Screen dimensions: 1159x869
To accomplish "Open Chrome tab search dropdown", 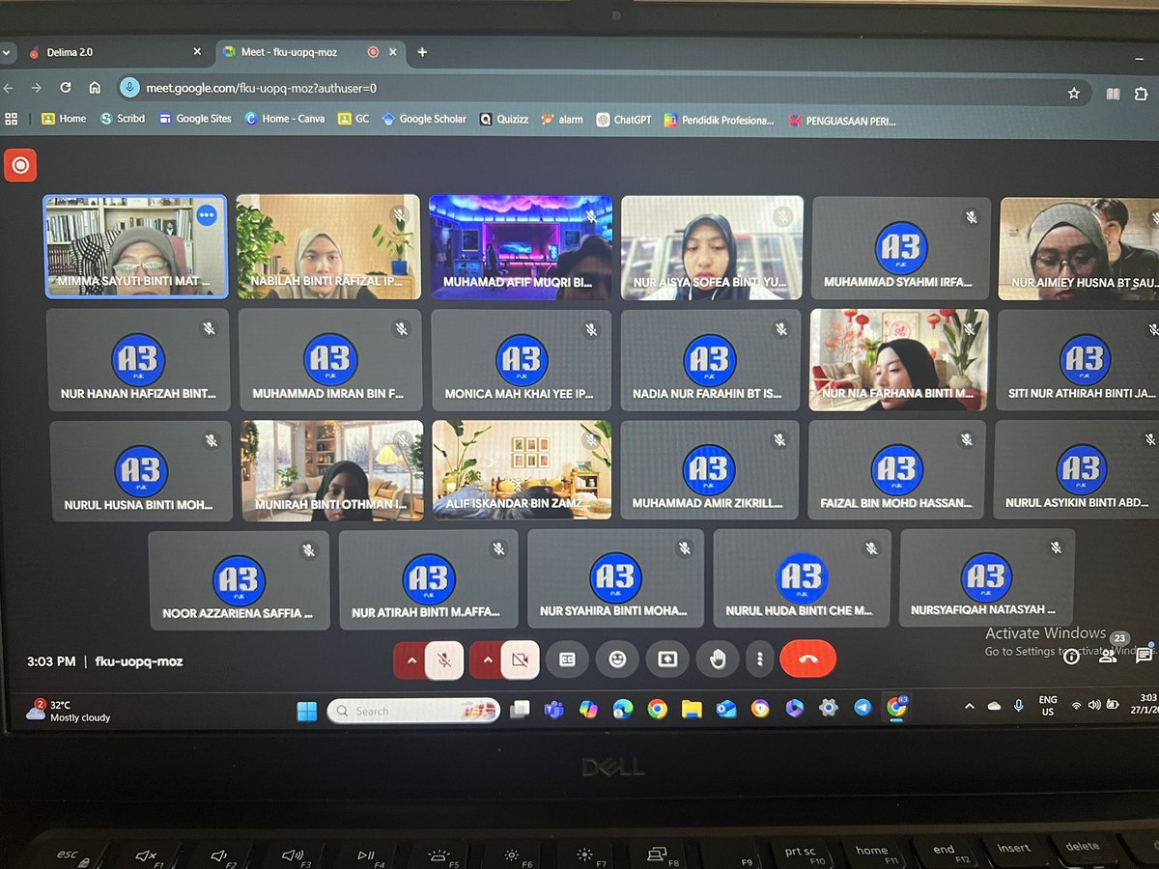I will tap(5, 52).
